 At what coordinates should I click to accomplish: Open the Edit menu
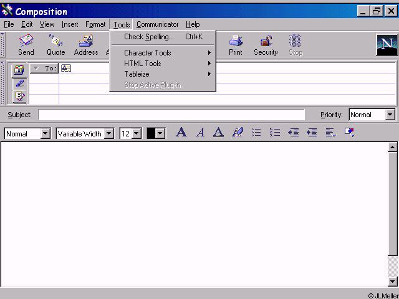(x=27, y=24)
